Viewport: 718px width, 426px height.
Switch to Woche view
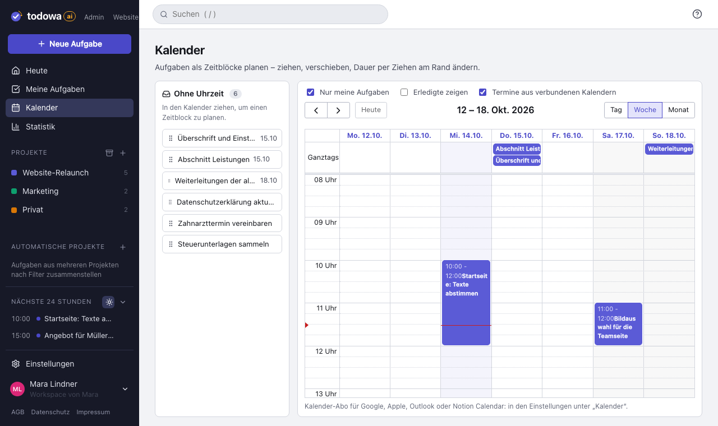tap(645, 110)
